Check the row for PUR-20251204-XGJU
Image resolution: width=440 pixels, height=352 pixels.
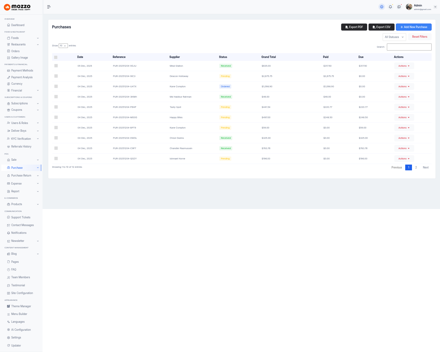pos(56,66)
